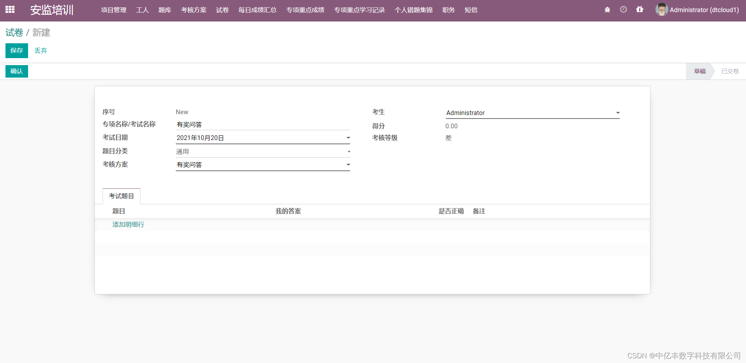Click the 丢弃 button
The image size is (746, 363).
[x=41, y=50]
